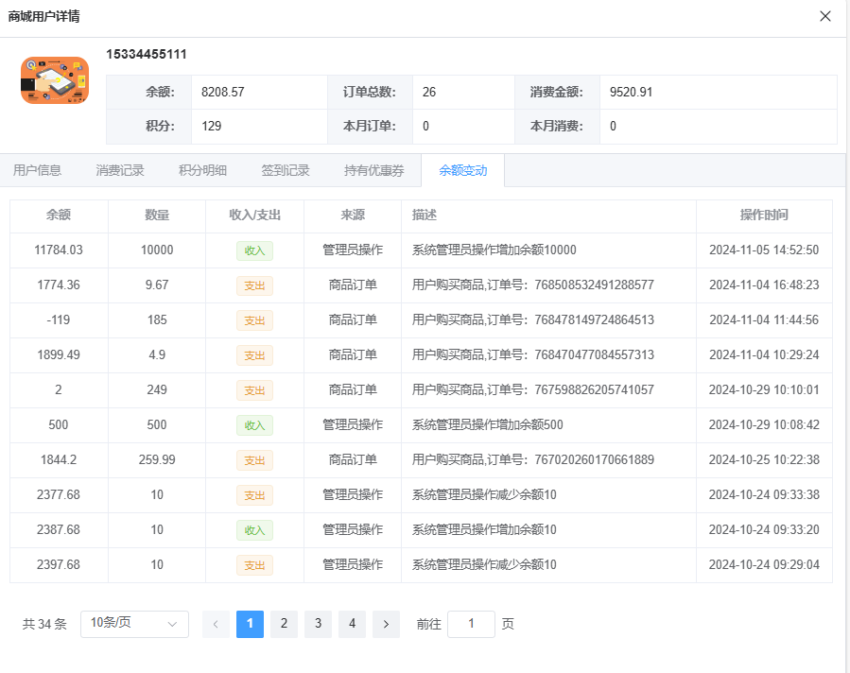Close the 商城用户详情 dialog
This screenshot has height=673, width=850.
[824, 16]
